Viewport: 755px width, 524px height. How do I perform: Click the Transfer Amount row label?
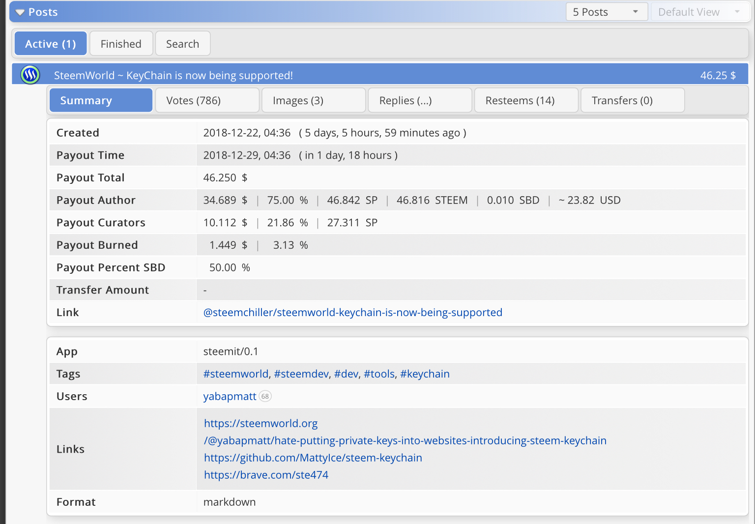(103, 290)
